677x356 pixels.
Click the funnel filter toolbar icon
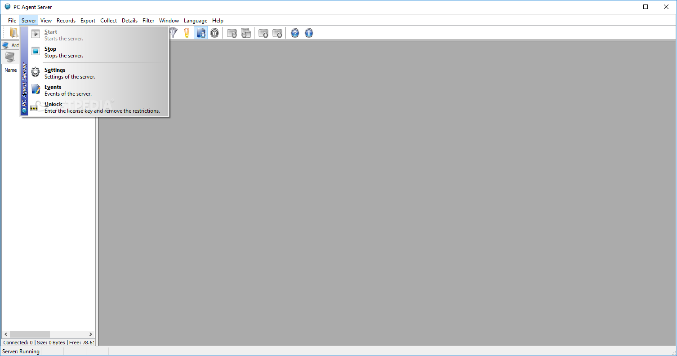(x=174, y=33)
